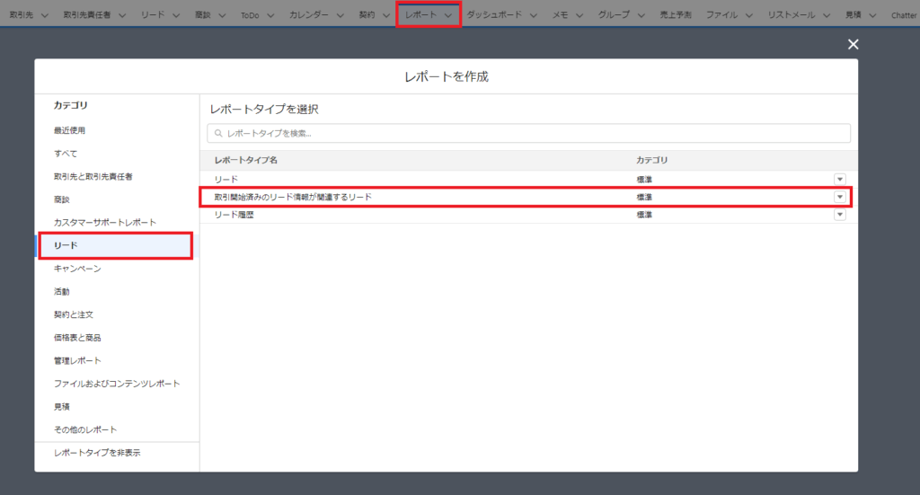Select the 管理レポート category

coord(77,360)
